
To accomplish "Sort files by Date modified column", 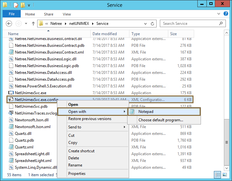I will point(105,34).
